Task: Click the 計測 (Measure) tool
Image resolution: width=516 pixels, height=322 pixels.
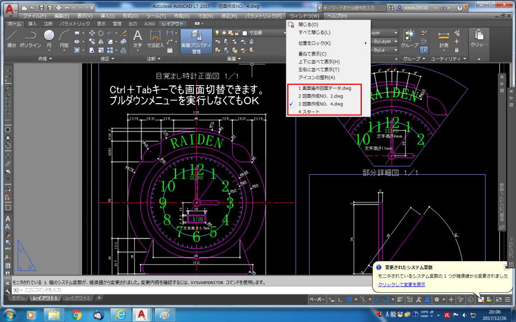Action: [444, 39]
